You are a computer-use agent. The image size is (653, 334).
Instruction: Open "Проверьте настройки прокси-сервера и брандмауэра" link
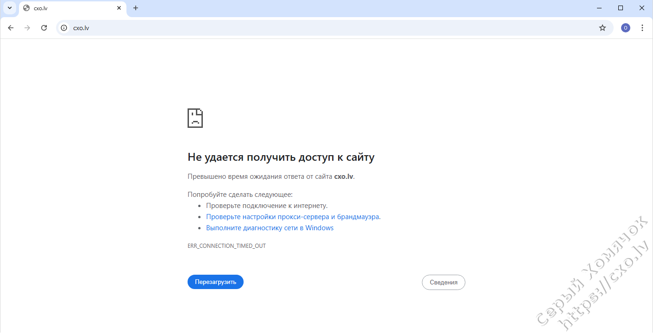pyautogui.click(x=293, y=217)
